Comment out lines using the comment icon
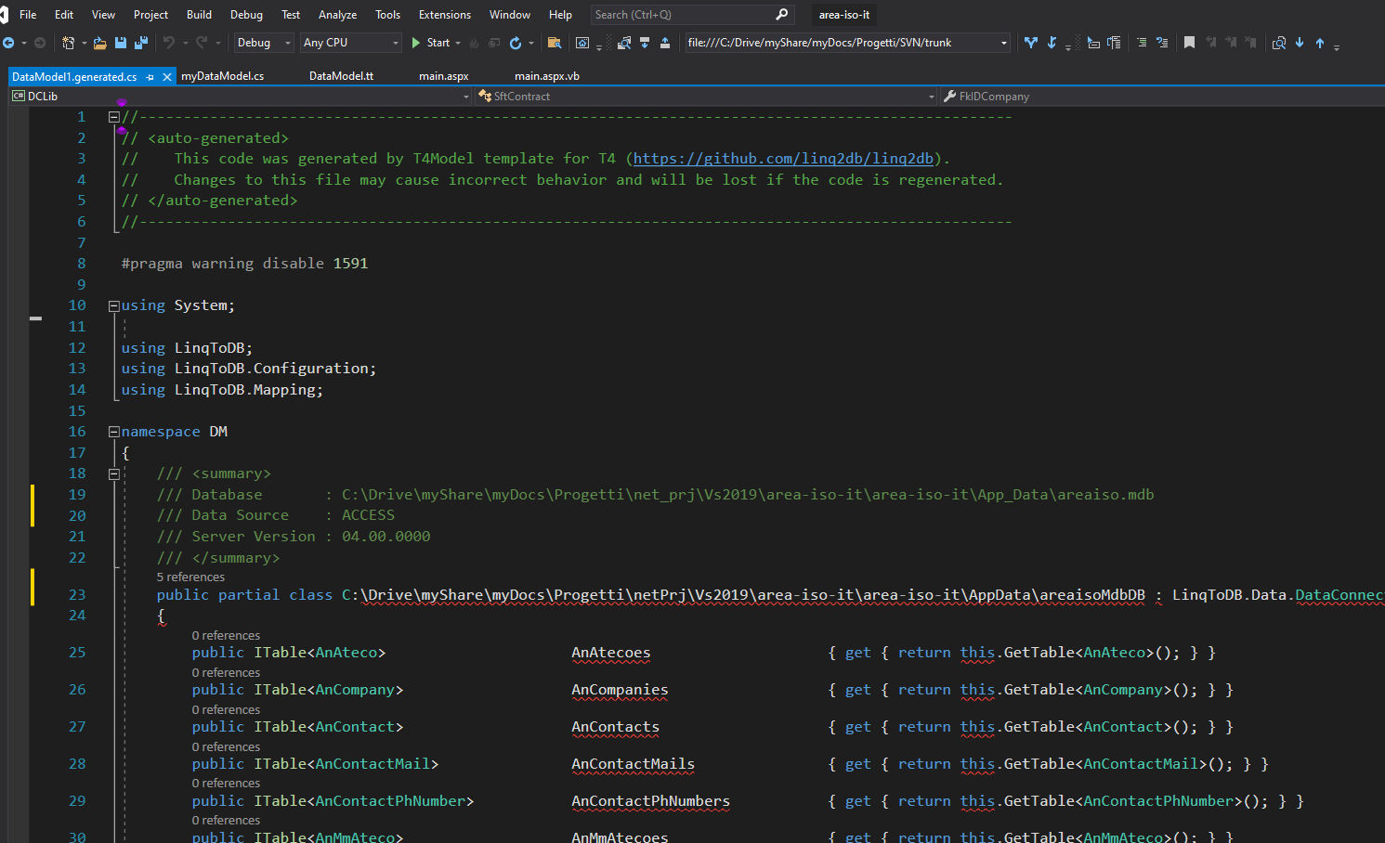Viewport: 1385px width, 843px height. [x=1143, y=42]
